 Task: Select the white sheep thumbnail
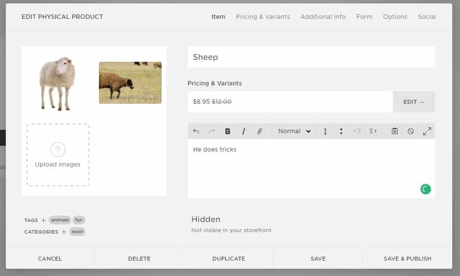57,84
